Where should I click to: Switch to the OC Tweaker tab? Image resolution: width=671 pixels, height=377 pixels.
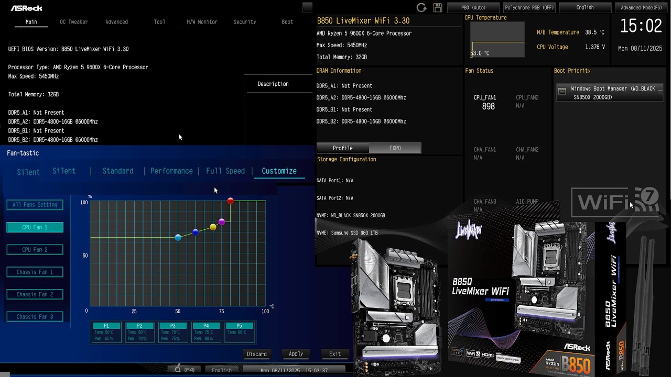pos(74,22)
